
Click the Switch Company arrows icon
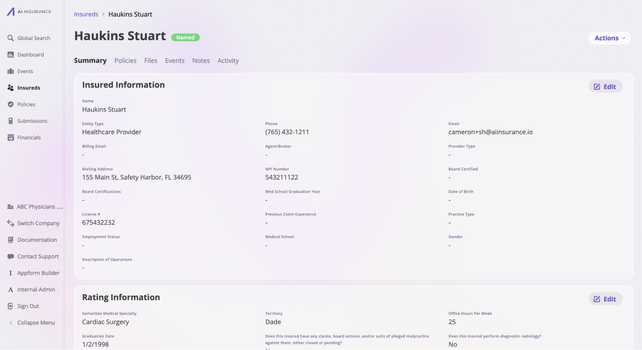[11, 223]
